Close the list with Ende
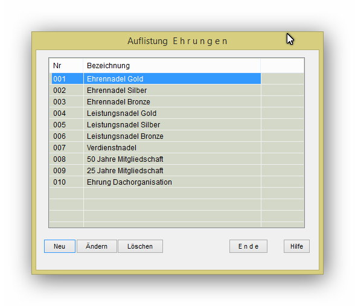355x306 pixels. tap(248, 246)
